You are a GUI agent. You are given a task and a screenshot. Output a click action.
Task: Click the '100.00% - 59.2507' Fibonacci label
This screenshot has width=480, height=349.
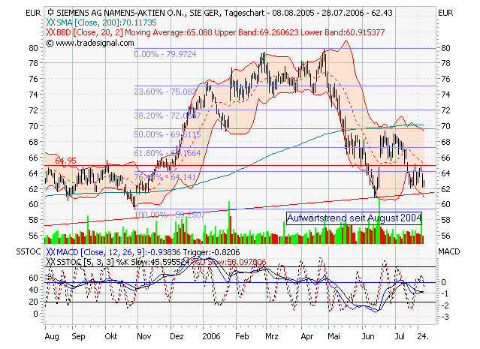(x=170, y=215)
